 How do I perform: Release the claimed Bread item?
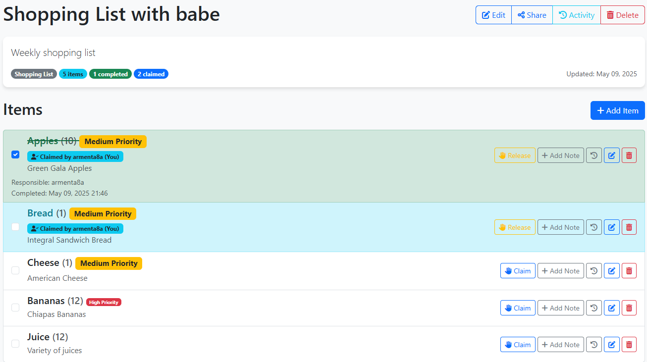(x=515, y=227)
